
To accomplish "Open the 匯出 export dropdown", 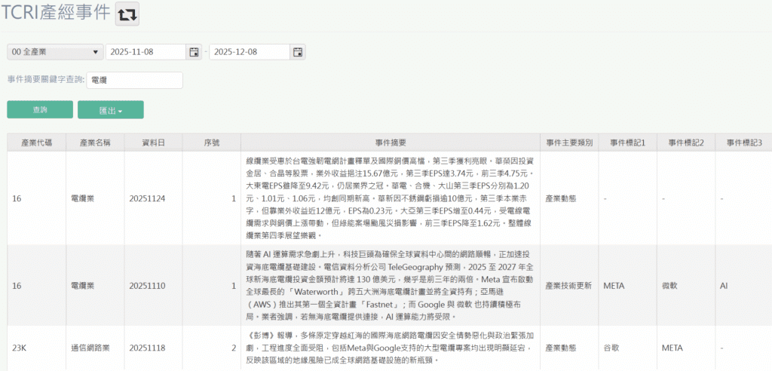I will point(110,110).
